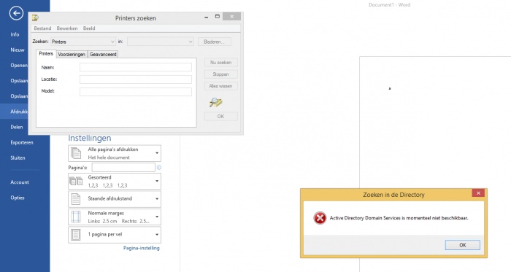This screenshot has height=272, width=511.
Task: Click the Stoppen button
Action: 221,74
